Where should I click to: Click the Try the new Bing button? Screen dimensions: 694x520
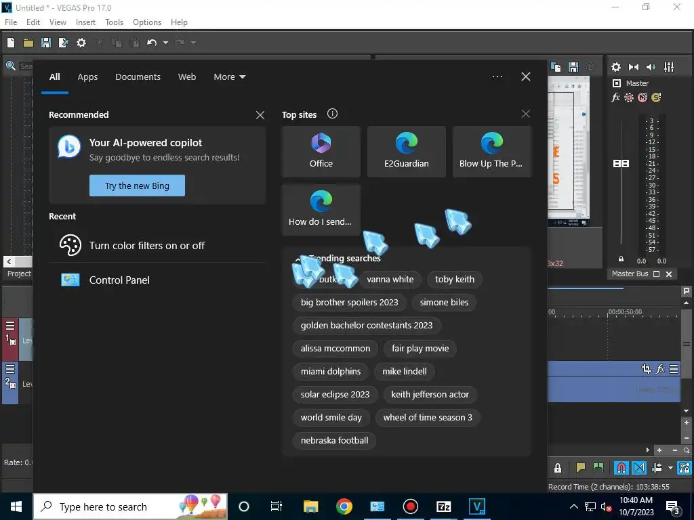coord(137,186)
